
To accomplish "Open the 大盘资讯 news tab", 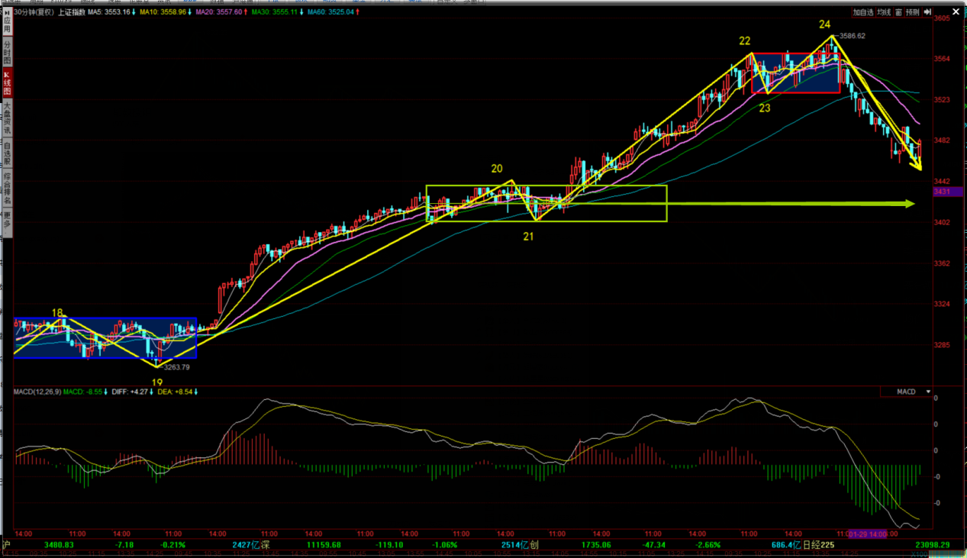I will click(7, 117).
